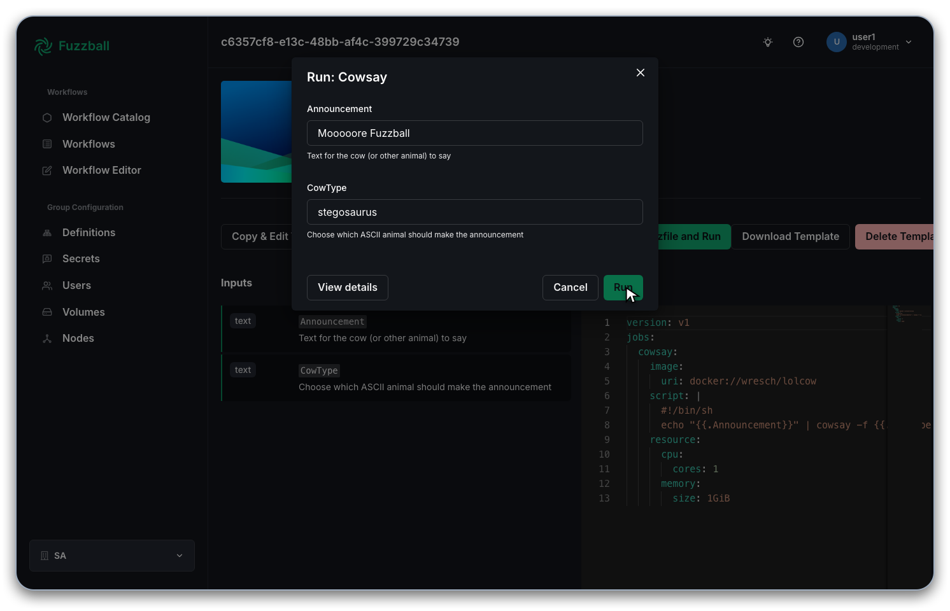Click code line 'uri: docker://wresch/lolcow'
The width and height of the screenshot is (950, 611).
(739, 381)
